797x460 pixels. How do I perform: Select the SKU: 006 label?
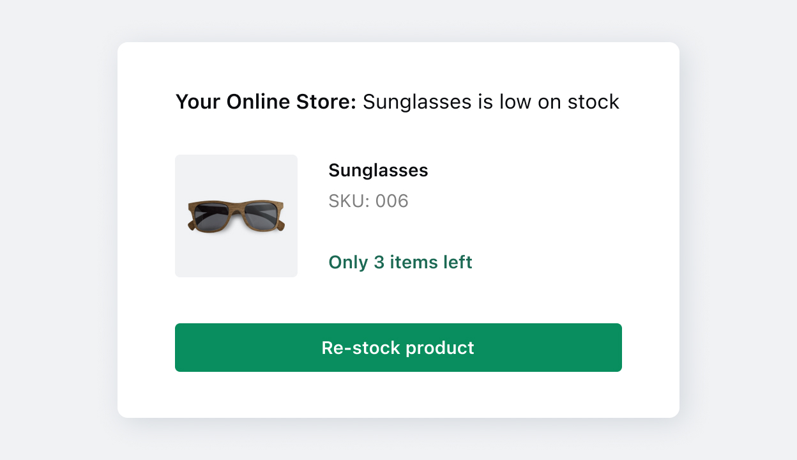368,201
